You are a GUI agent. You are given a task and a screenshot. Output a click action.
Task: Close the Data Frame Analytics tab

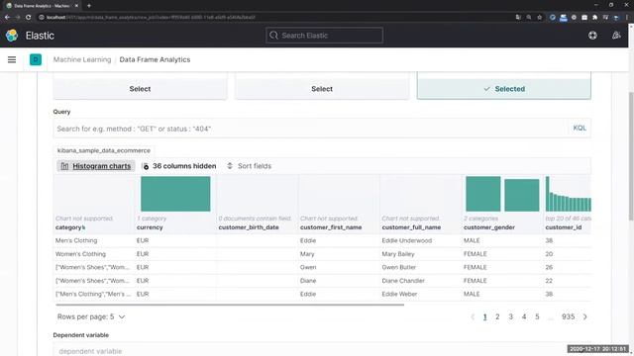76,6
